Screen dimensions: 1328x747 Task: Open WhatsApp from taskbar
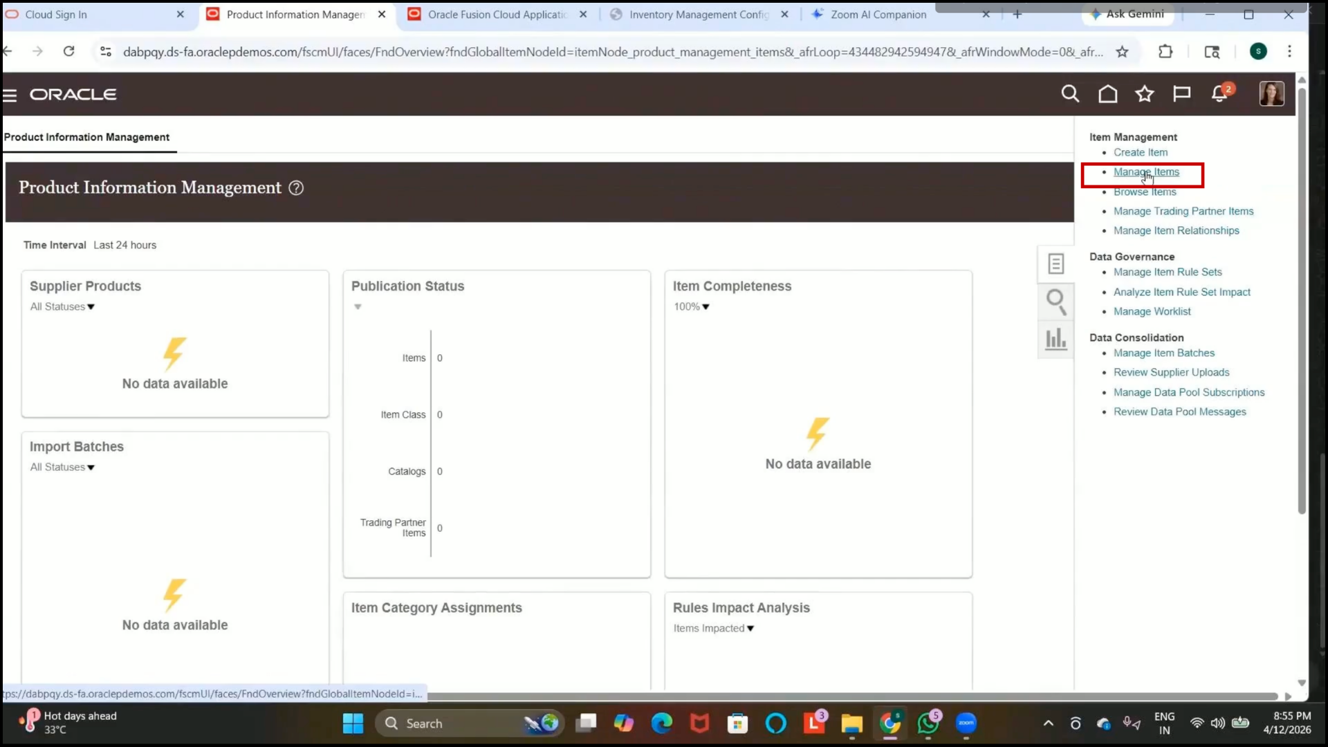point(928,723)
